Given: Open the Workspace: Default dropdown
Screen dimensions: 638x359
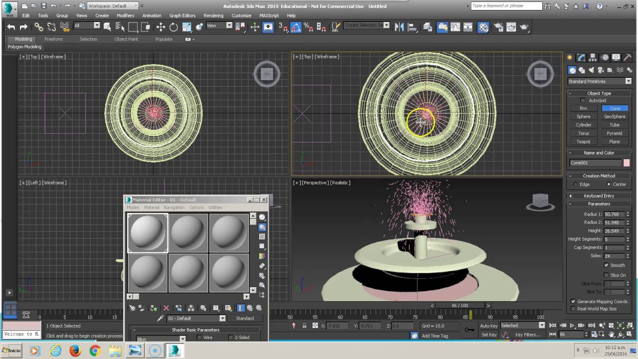Looking at the screenshot, I should click(113, 6).
